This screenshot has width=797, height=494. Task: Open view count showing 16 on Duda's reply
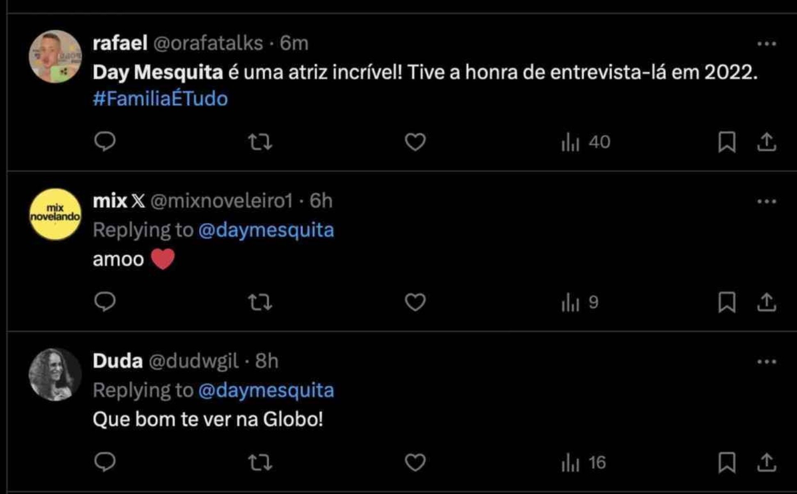coord(582,462)
